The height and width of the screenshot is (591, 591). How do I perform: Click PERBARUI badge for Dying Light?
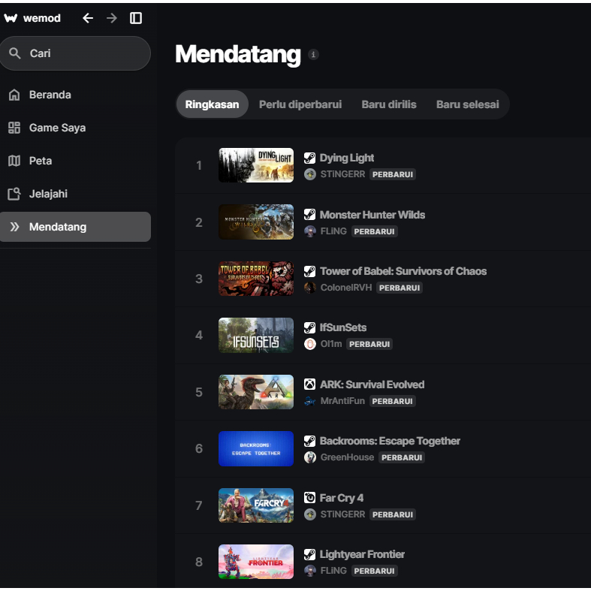[x=393, y=174]
